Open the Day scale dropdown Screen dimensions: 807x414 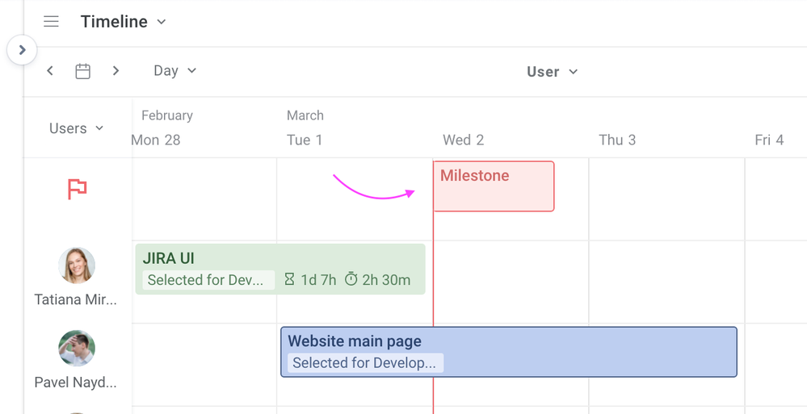pyautogui.click(x=175, y=70)
